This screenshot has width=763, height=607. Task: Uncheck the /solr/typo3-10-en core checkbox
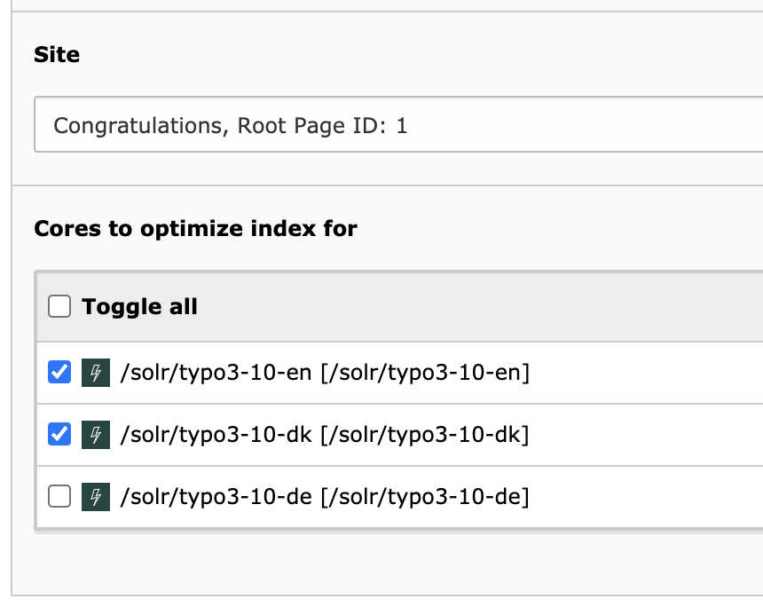(x=59, y=373)
